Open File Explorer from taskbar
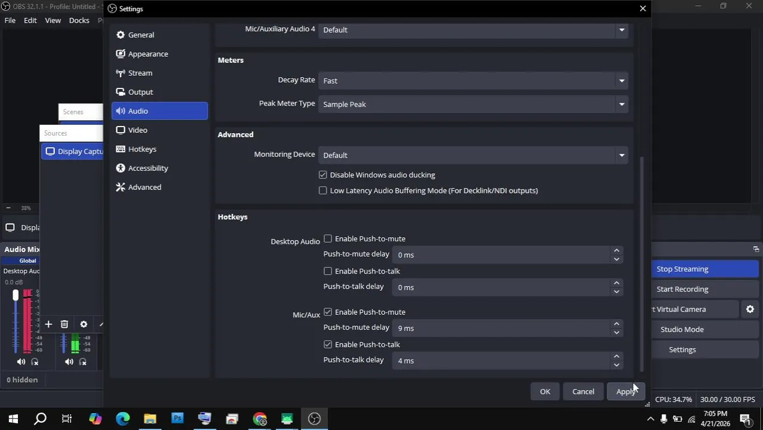This screenshot has width=763, height=430. [x=150, y=419]
